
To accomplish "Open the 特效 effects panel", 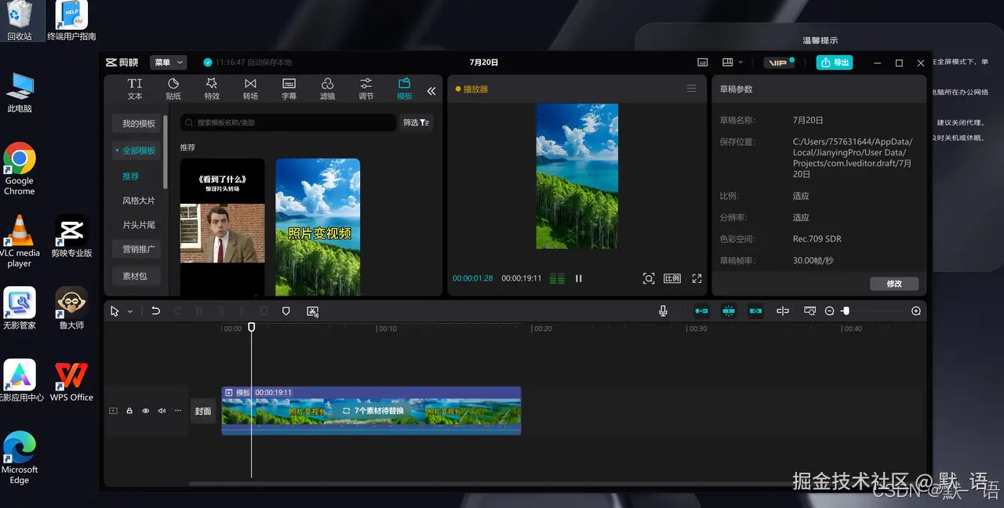I will (x=212, y=89).
